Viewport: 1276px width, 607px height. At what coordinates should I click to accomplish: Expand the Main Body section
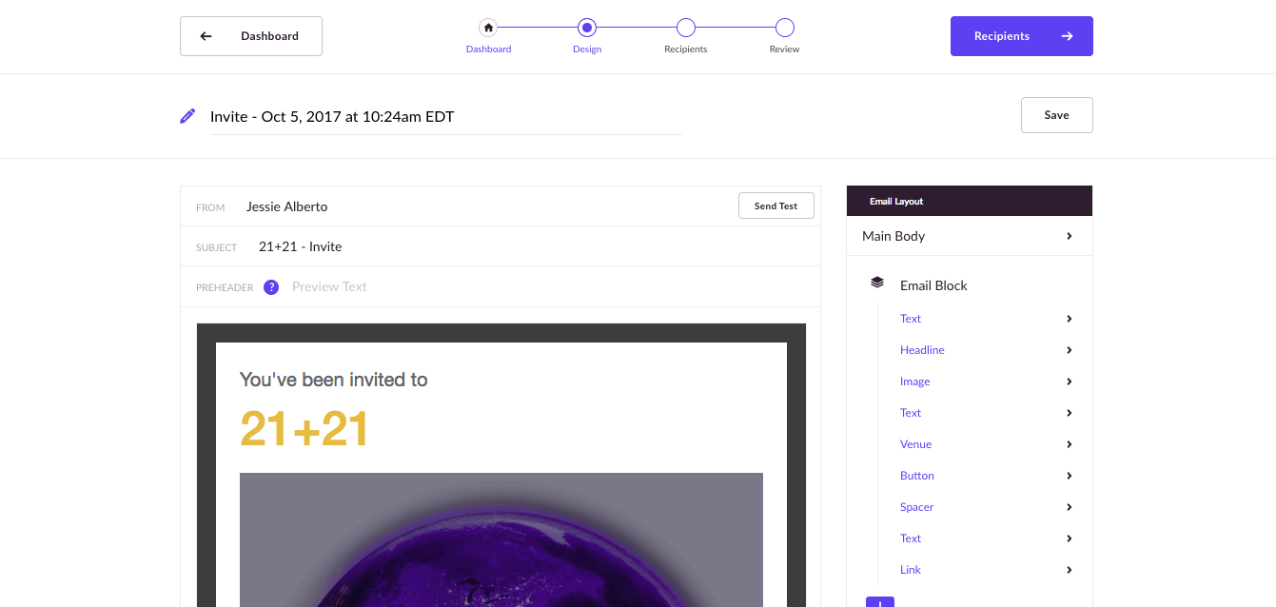coord(970,236)
